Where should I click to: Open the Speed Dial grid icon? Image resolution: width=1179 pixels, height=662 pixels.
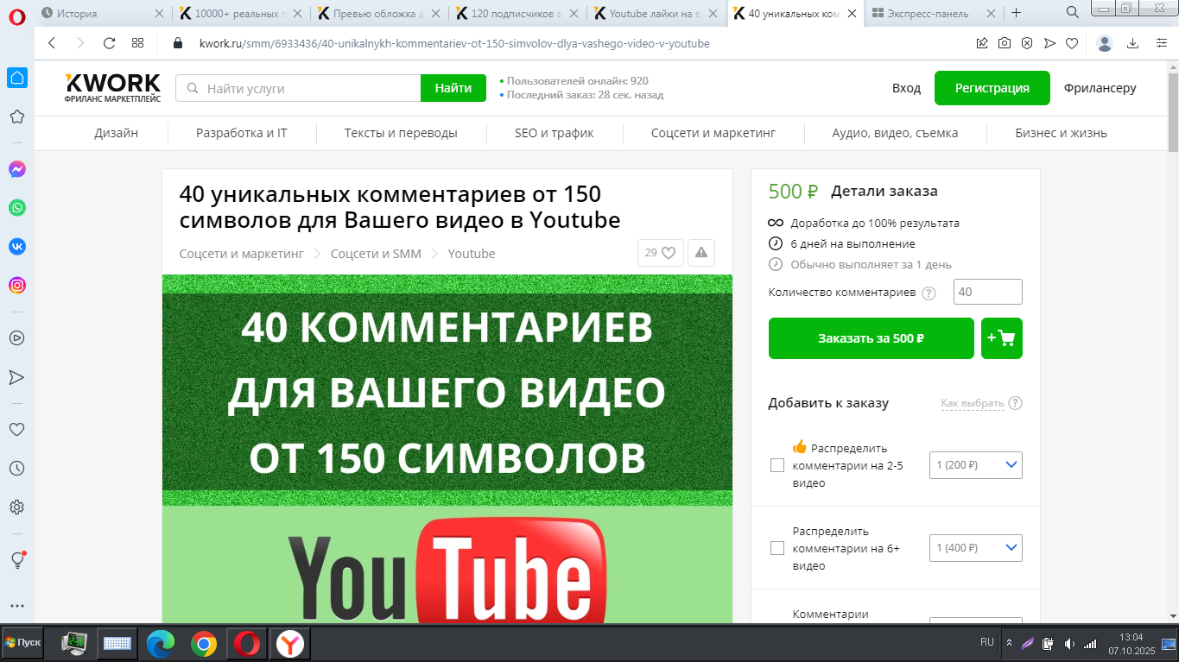point(137,43)
